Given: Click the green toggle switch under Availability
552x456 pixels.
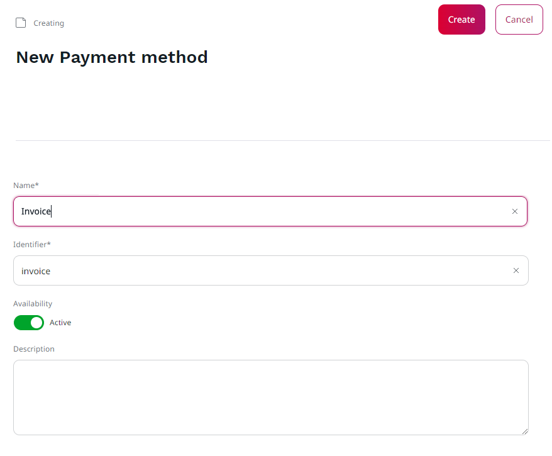Looking at the screenshot, I should coord(28,322).
